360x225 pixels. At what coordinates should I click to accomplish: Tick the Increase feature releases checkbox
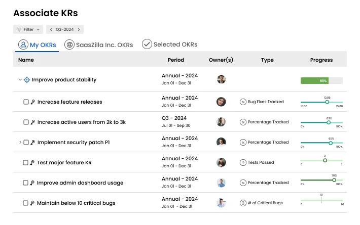coord(26,102)
